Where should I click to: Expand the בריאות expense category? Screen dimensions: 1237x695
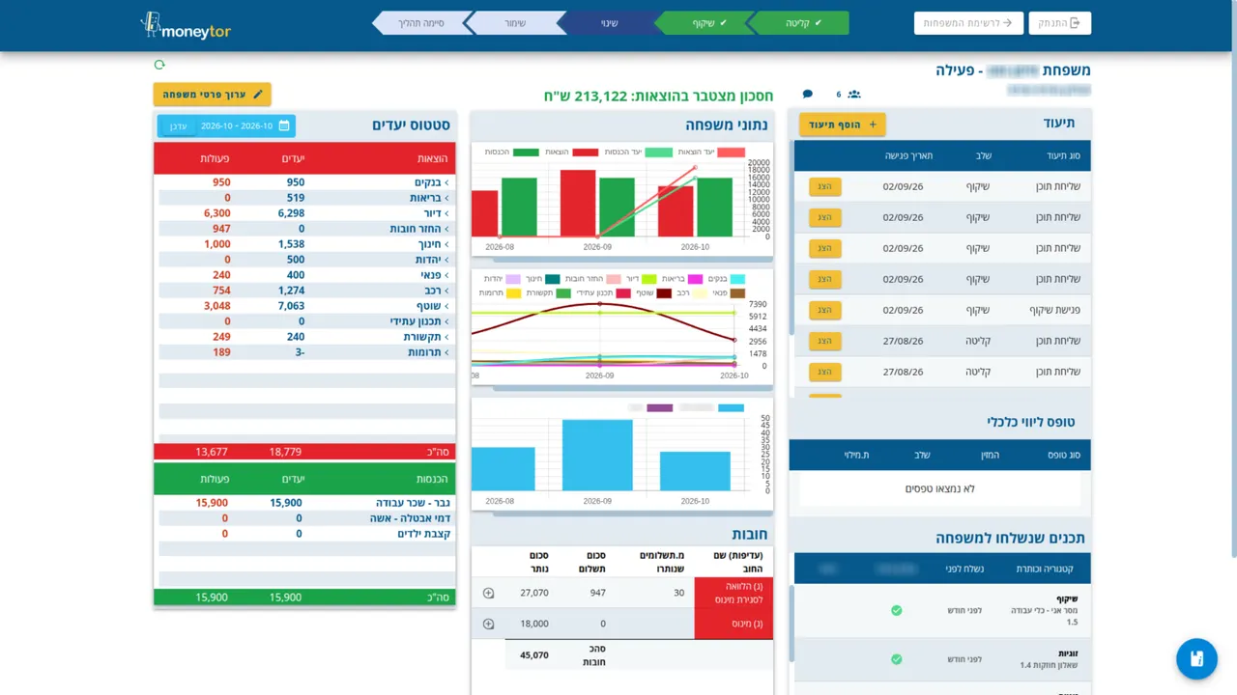429,198
